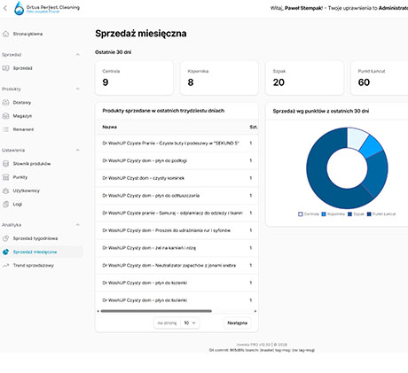
Task: Open the Remanent menu item
Action: [42, 129]
